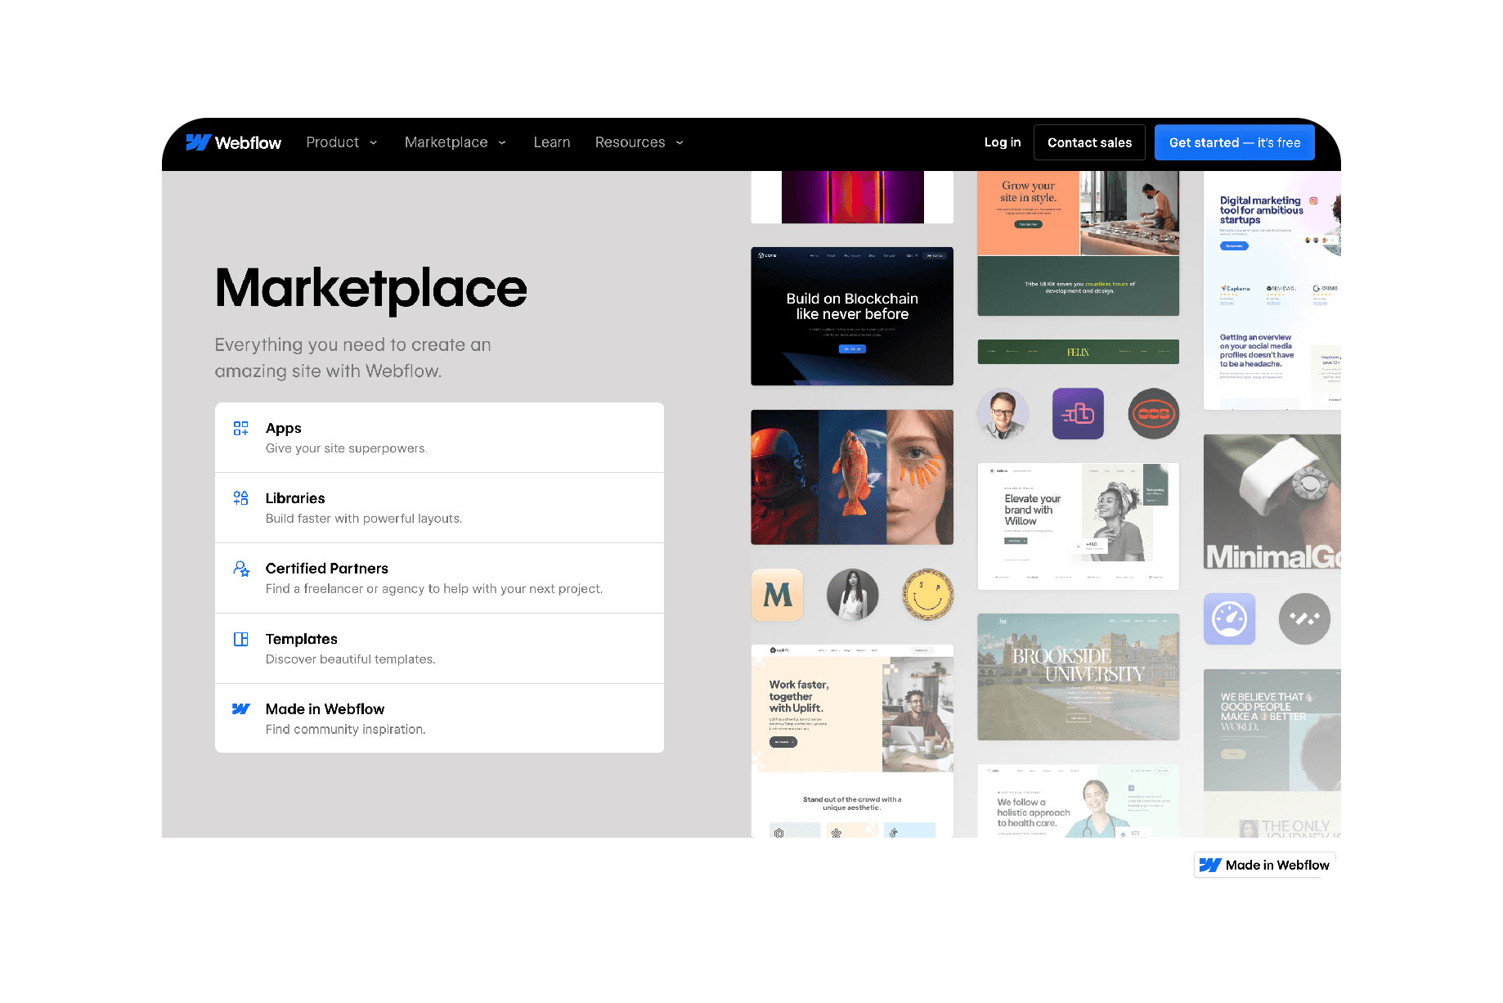
Task: Click the gray circular dashes app icon
Action: point(1305,619)
